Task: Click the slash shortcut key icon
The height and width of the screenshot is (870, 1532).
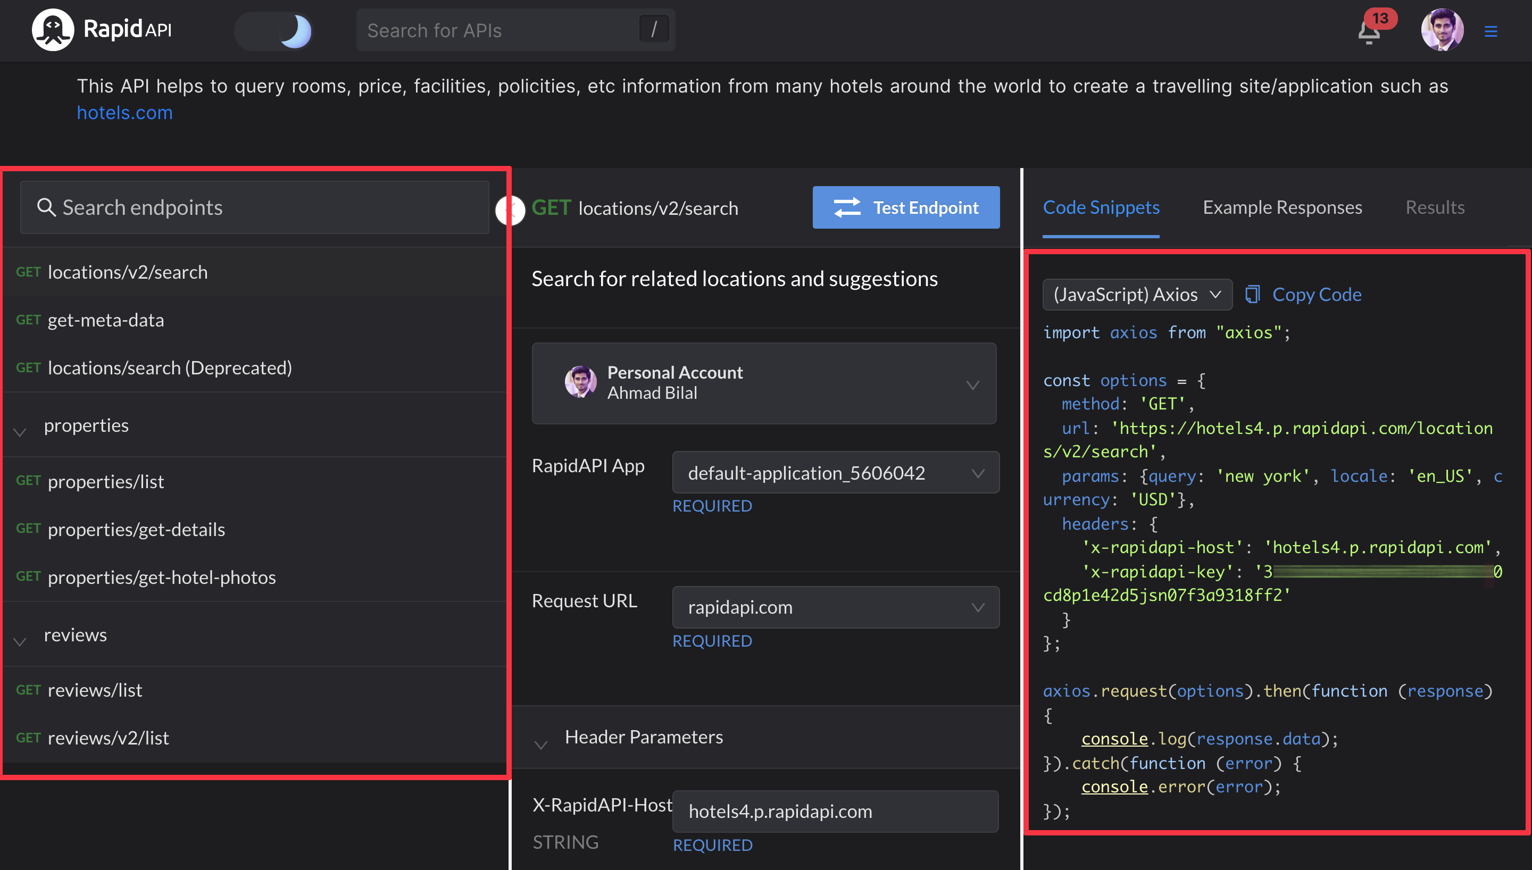Action: click(654, 29)
